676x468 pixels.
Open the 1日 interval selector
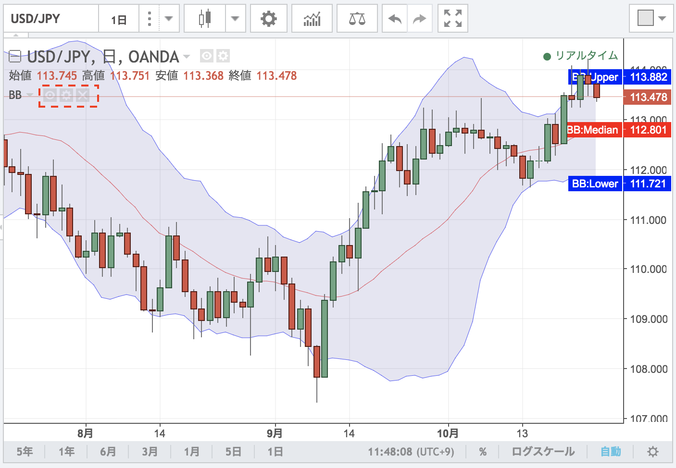(119, 19)
